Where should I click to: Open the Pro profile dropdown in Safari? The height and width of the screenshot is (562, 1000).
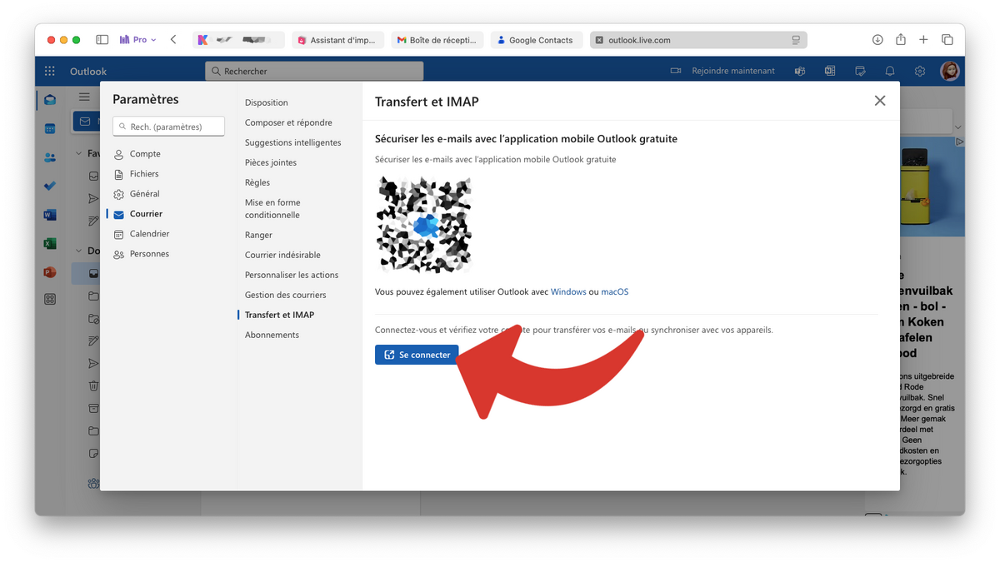pos(138,40)
